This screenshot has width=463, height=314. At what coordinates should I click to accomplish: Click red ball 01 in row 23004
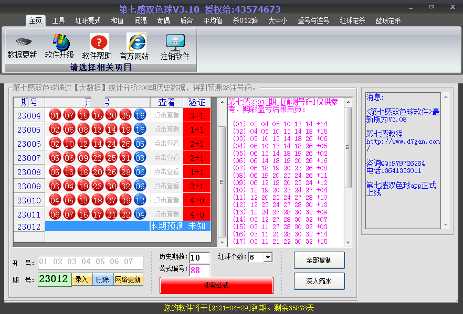click(x=55, y=115)
